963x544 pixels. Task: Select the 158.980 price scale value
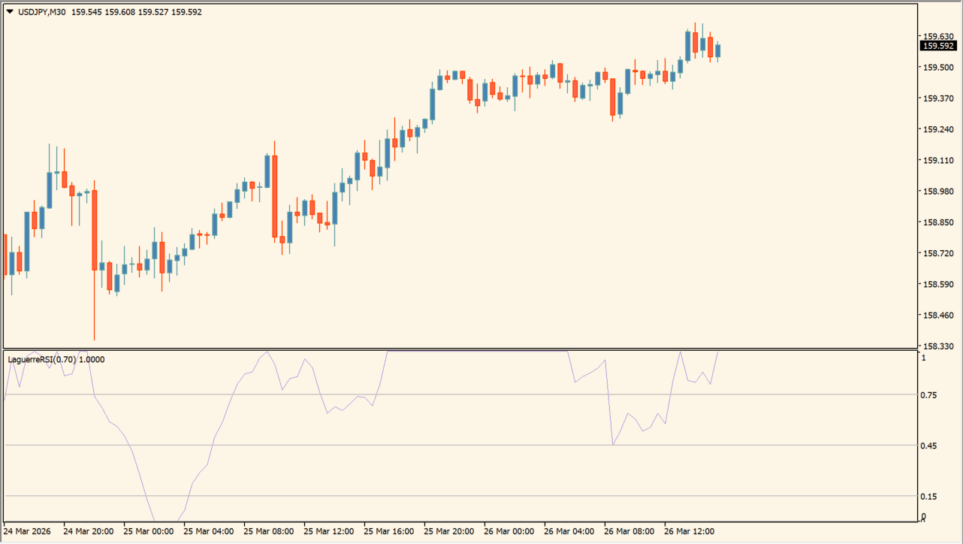[x=937, y=192]
